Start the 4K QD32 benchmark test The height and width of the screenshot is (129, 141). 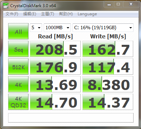(18, 102)
